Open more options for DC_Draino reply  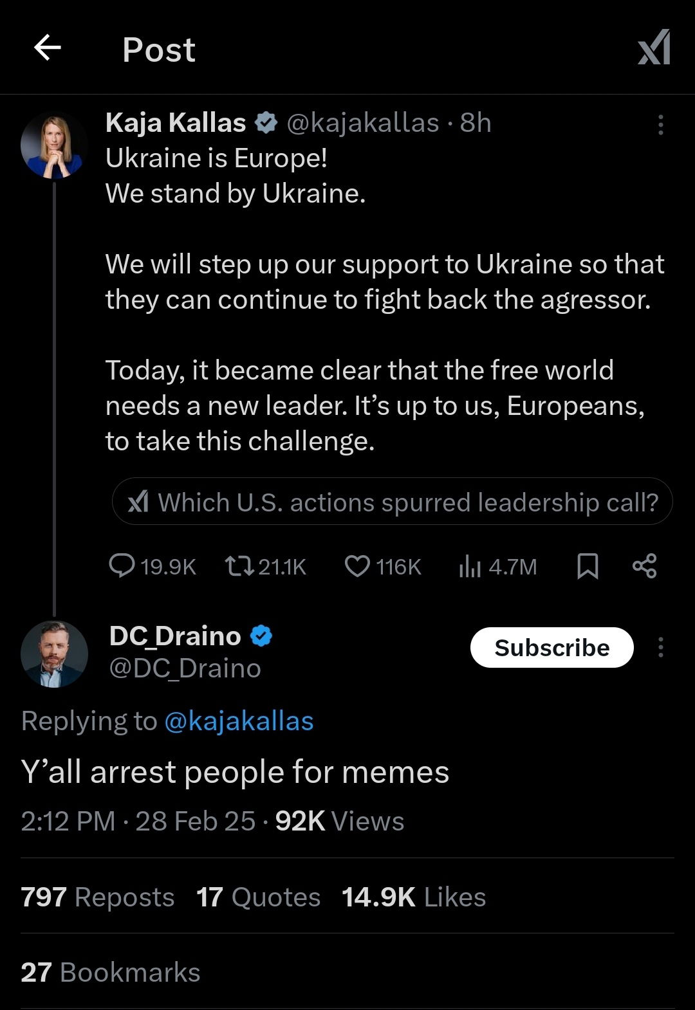pyautogui.click(x=660, y=647)
